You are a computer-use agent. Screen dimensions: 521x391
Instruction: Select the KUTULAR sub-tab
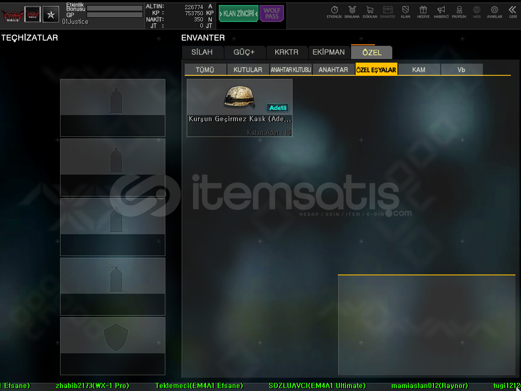click(x=248, y=69)
